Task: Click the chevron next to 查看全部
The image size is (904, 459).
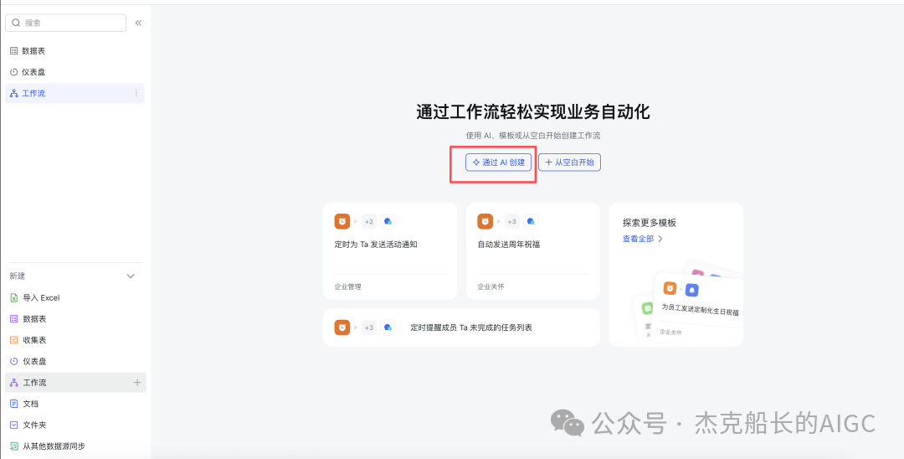Action: coord(660,239)
